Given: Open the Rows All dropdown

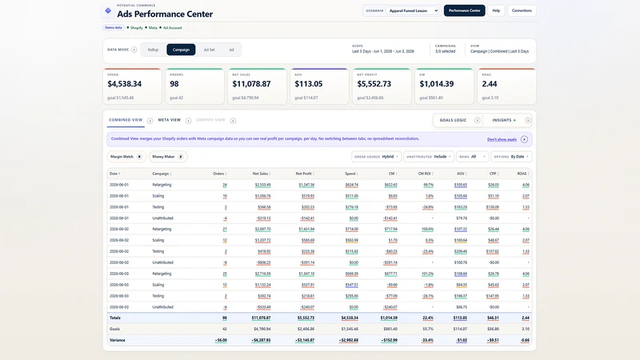Looking at the screenshot, I should tap(472, 157).
